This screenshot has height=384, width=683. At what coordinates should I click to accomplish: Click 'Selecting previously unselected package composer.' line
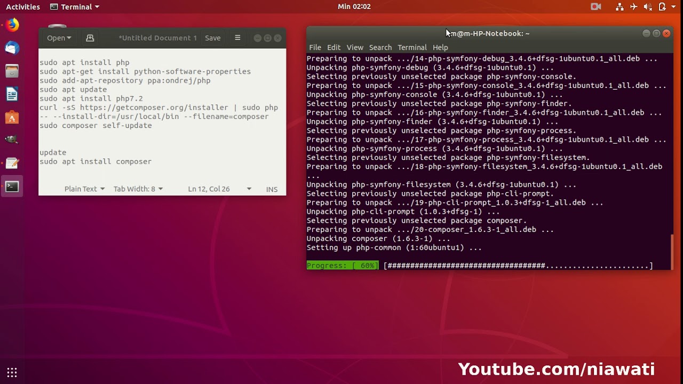[x=417, y=221]
